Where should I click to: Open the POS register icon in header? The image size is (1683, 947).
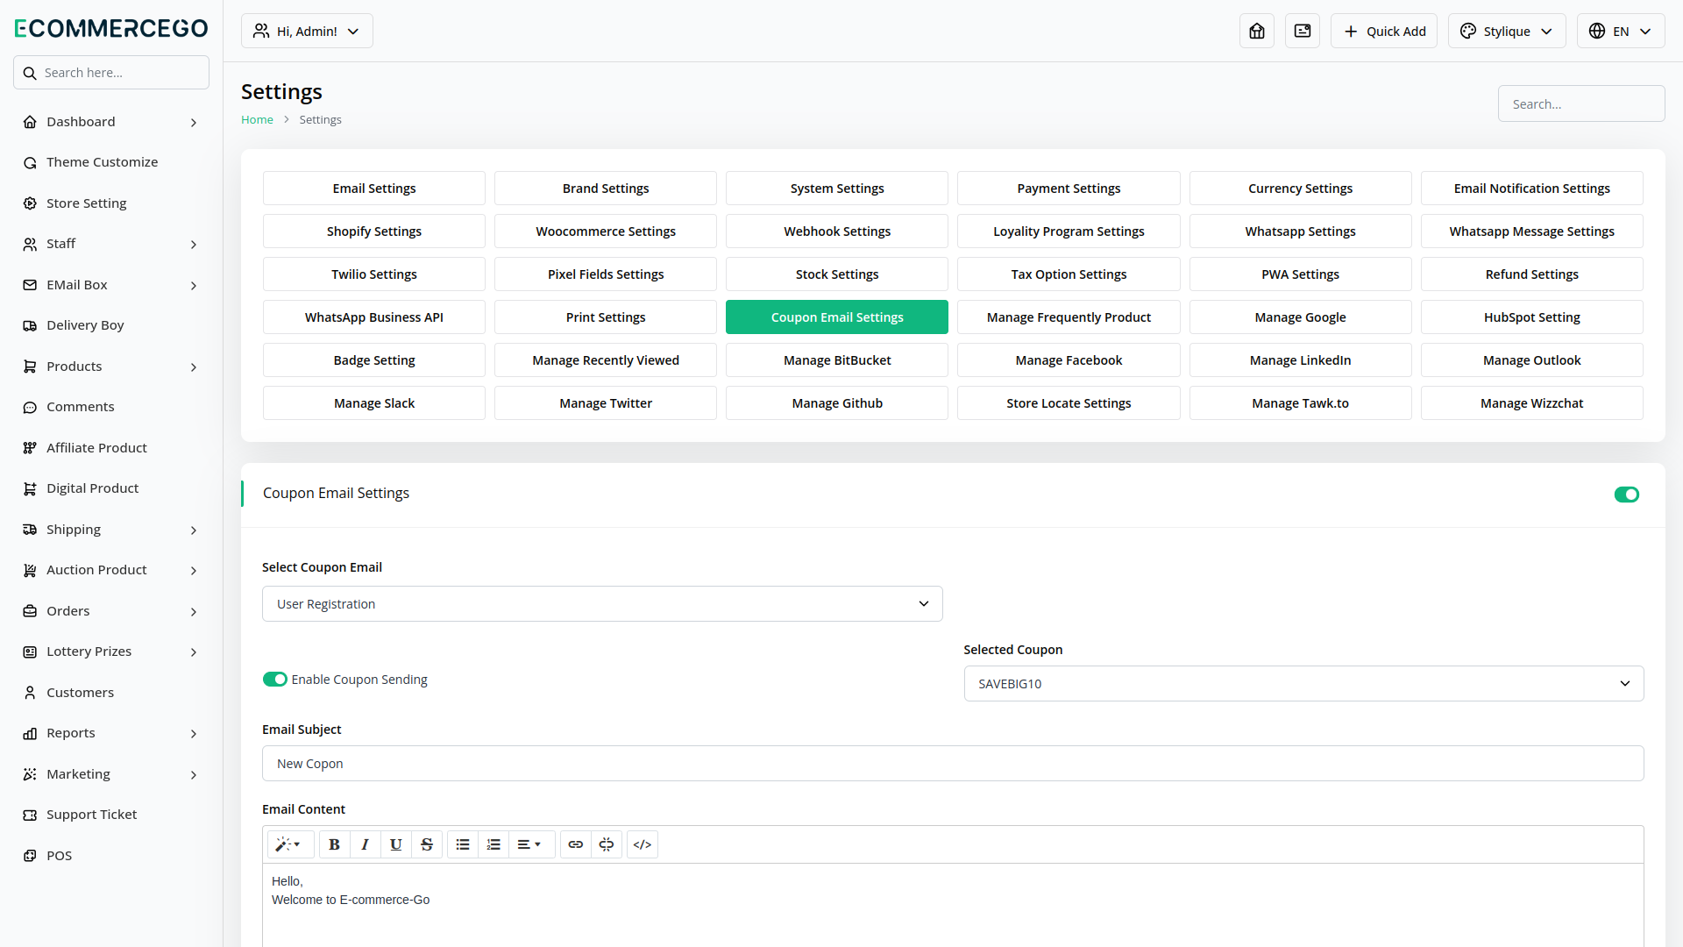point(1303,31)
